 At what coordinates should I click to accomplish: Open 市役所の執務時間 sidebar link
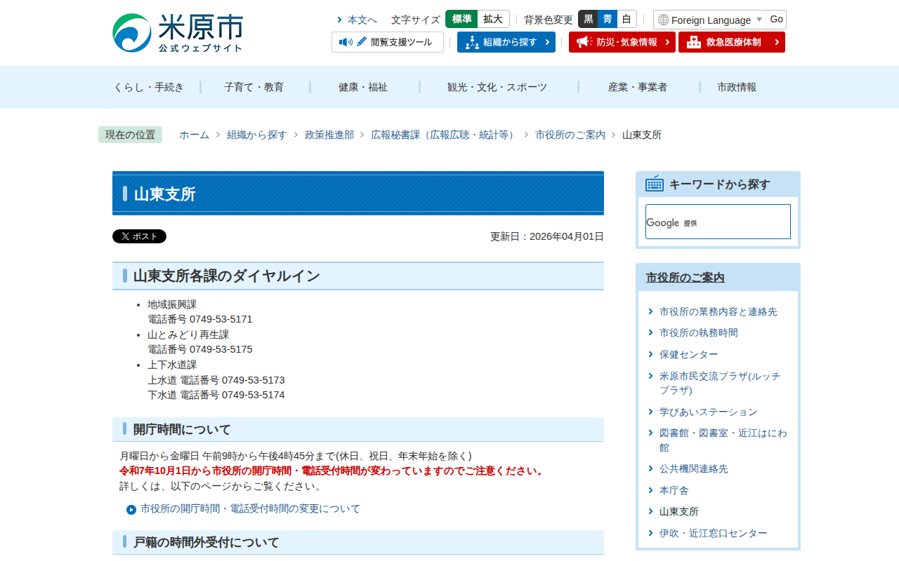(x=699, y=332)
